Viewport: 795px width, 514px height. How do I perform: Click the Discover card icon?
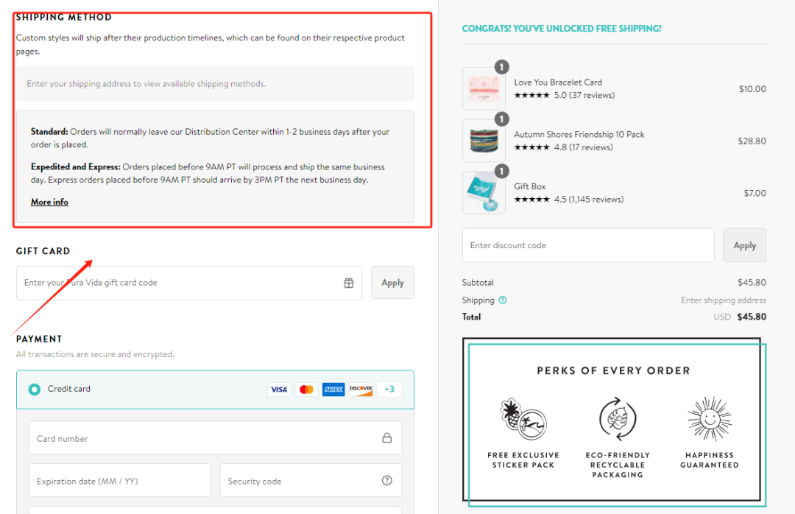(361, 390)
